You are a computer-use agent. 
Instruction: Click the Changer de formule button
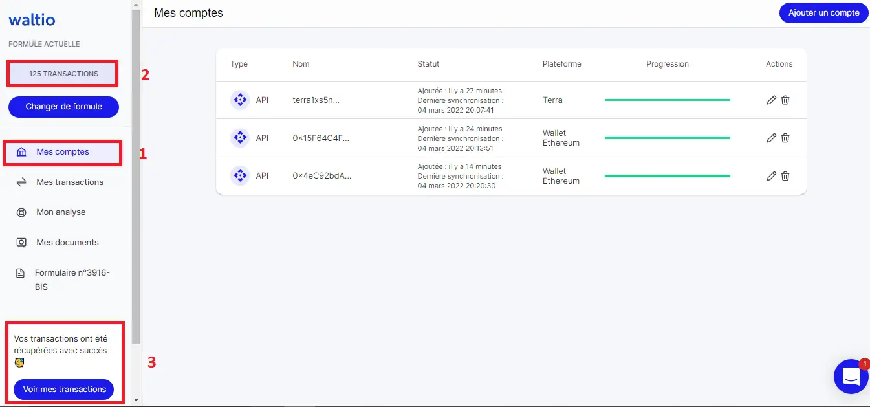pyautogui.click(x=63, y=107)
